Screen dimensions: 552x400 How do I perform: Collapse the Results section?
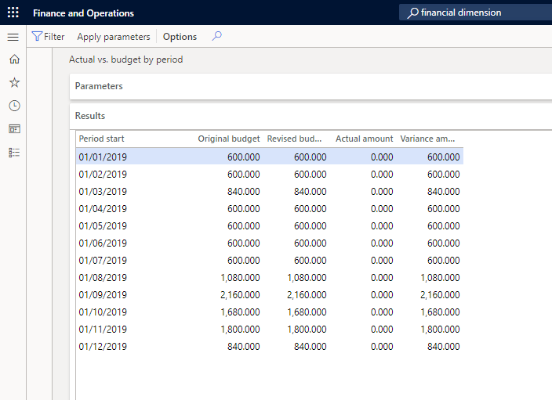click(90, 116)
